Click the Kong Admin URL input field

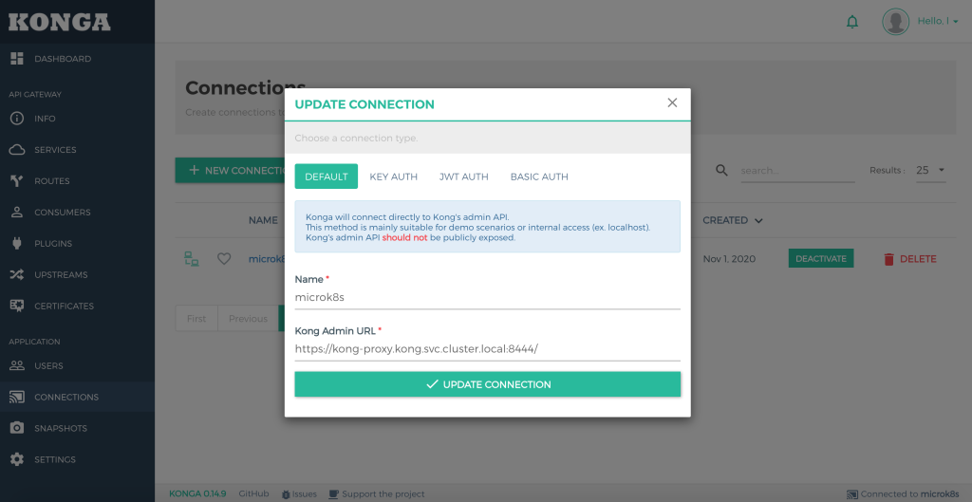(487, 348)
